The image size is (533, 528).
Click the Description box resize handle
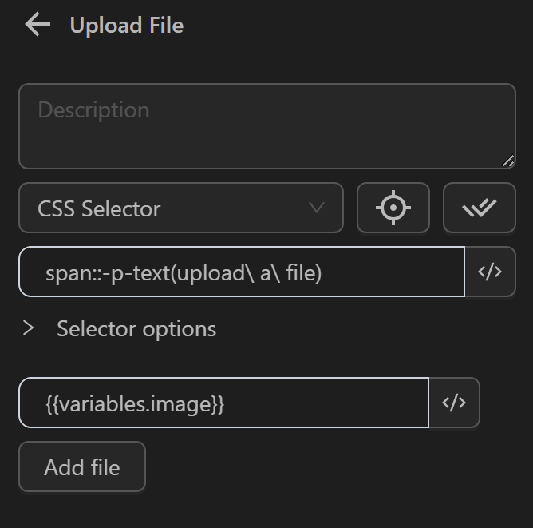508,161
